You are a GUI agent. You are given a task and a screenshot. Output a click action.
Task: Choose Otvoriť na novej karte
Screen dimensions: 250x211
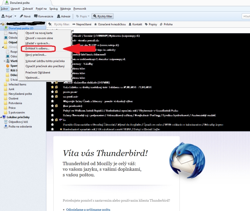coord(39,33)
